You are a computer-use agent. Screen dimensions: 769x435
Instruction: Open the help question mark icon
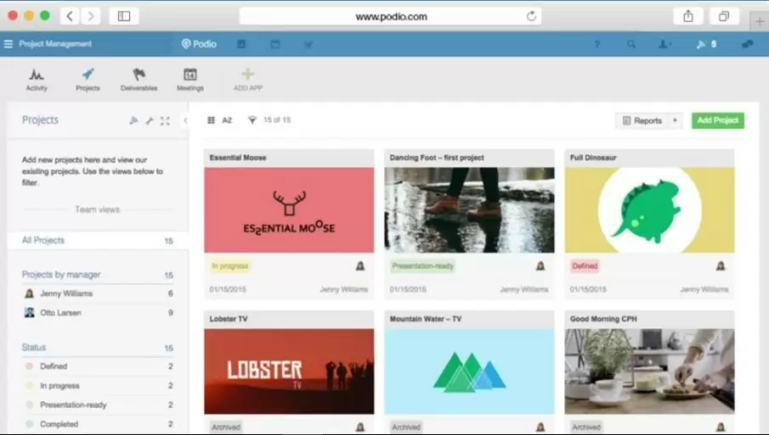(x=597, y=45)
